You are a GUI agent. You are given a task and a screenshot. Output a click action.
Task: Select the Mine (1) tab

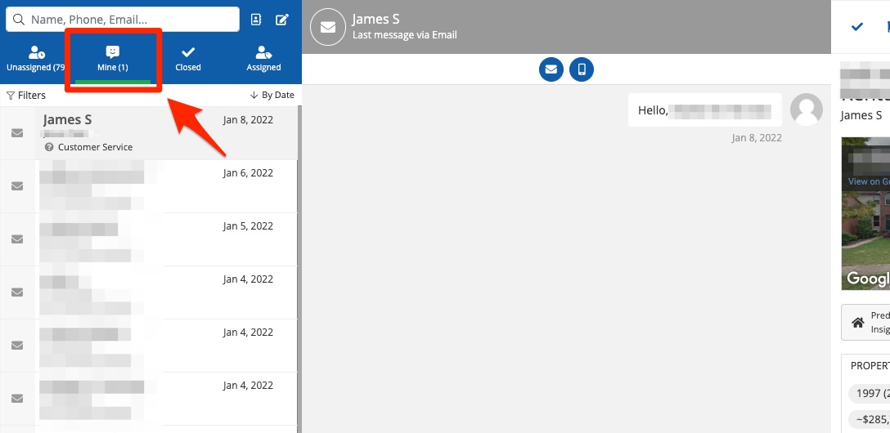[113, 59]
